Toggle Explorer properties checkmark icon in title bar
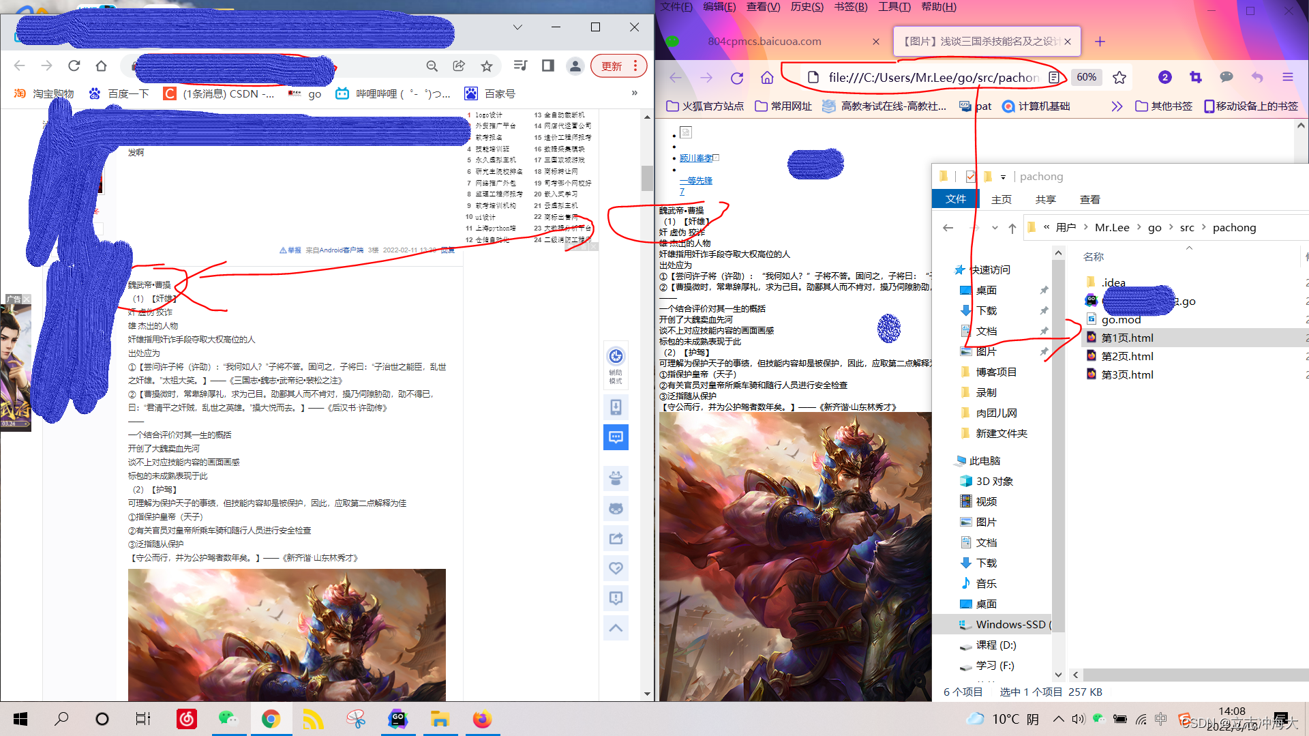The image size is (1309, 736). tap(971, 176)
